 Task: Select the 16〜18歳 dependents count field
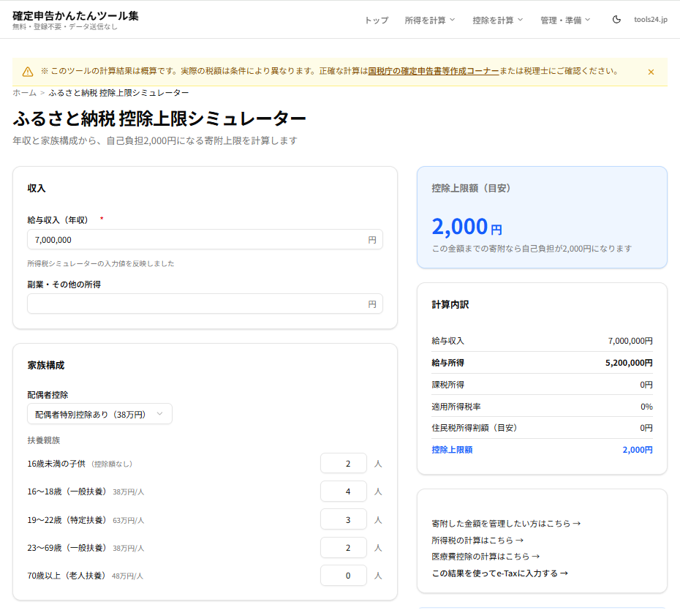344,492
